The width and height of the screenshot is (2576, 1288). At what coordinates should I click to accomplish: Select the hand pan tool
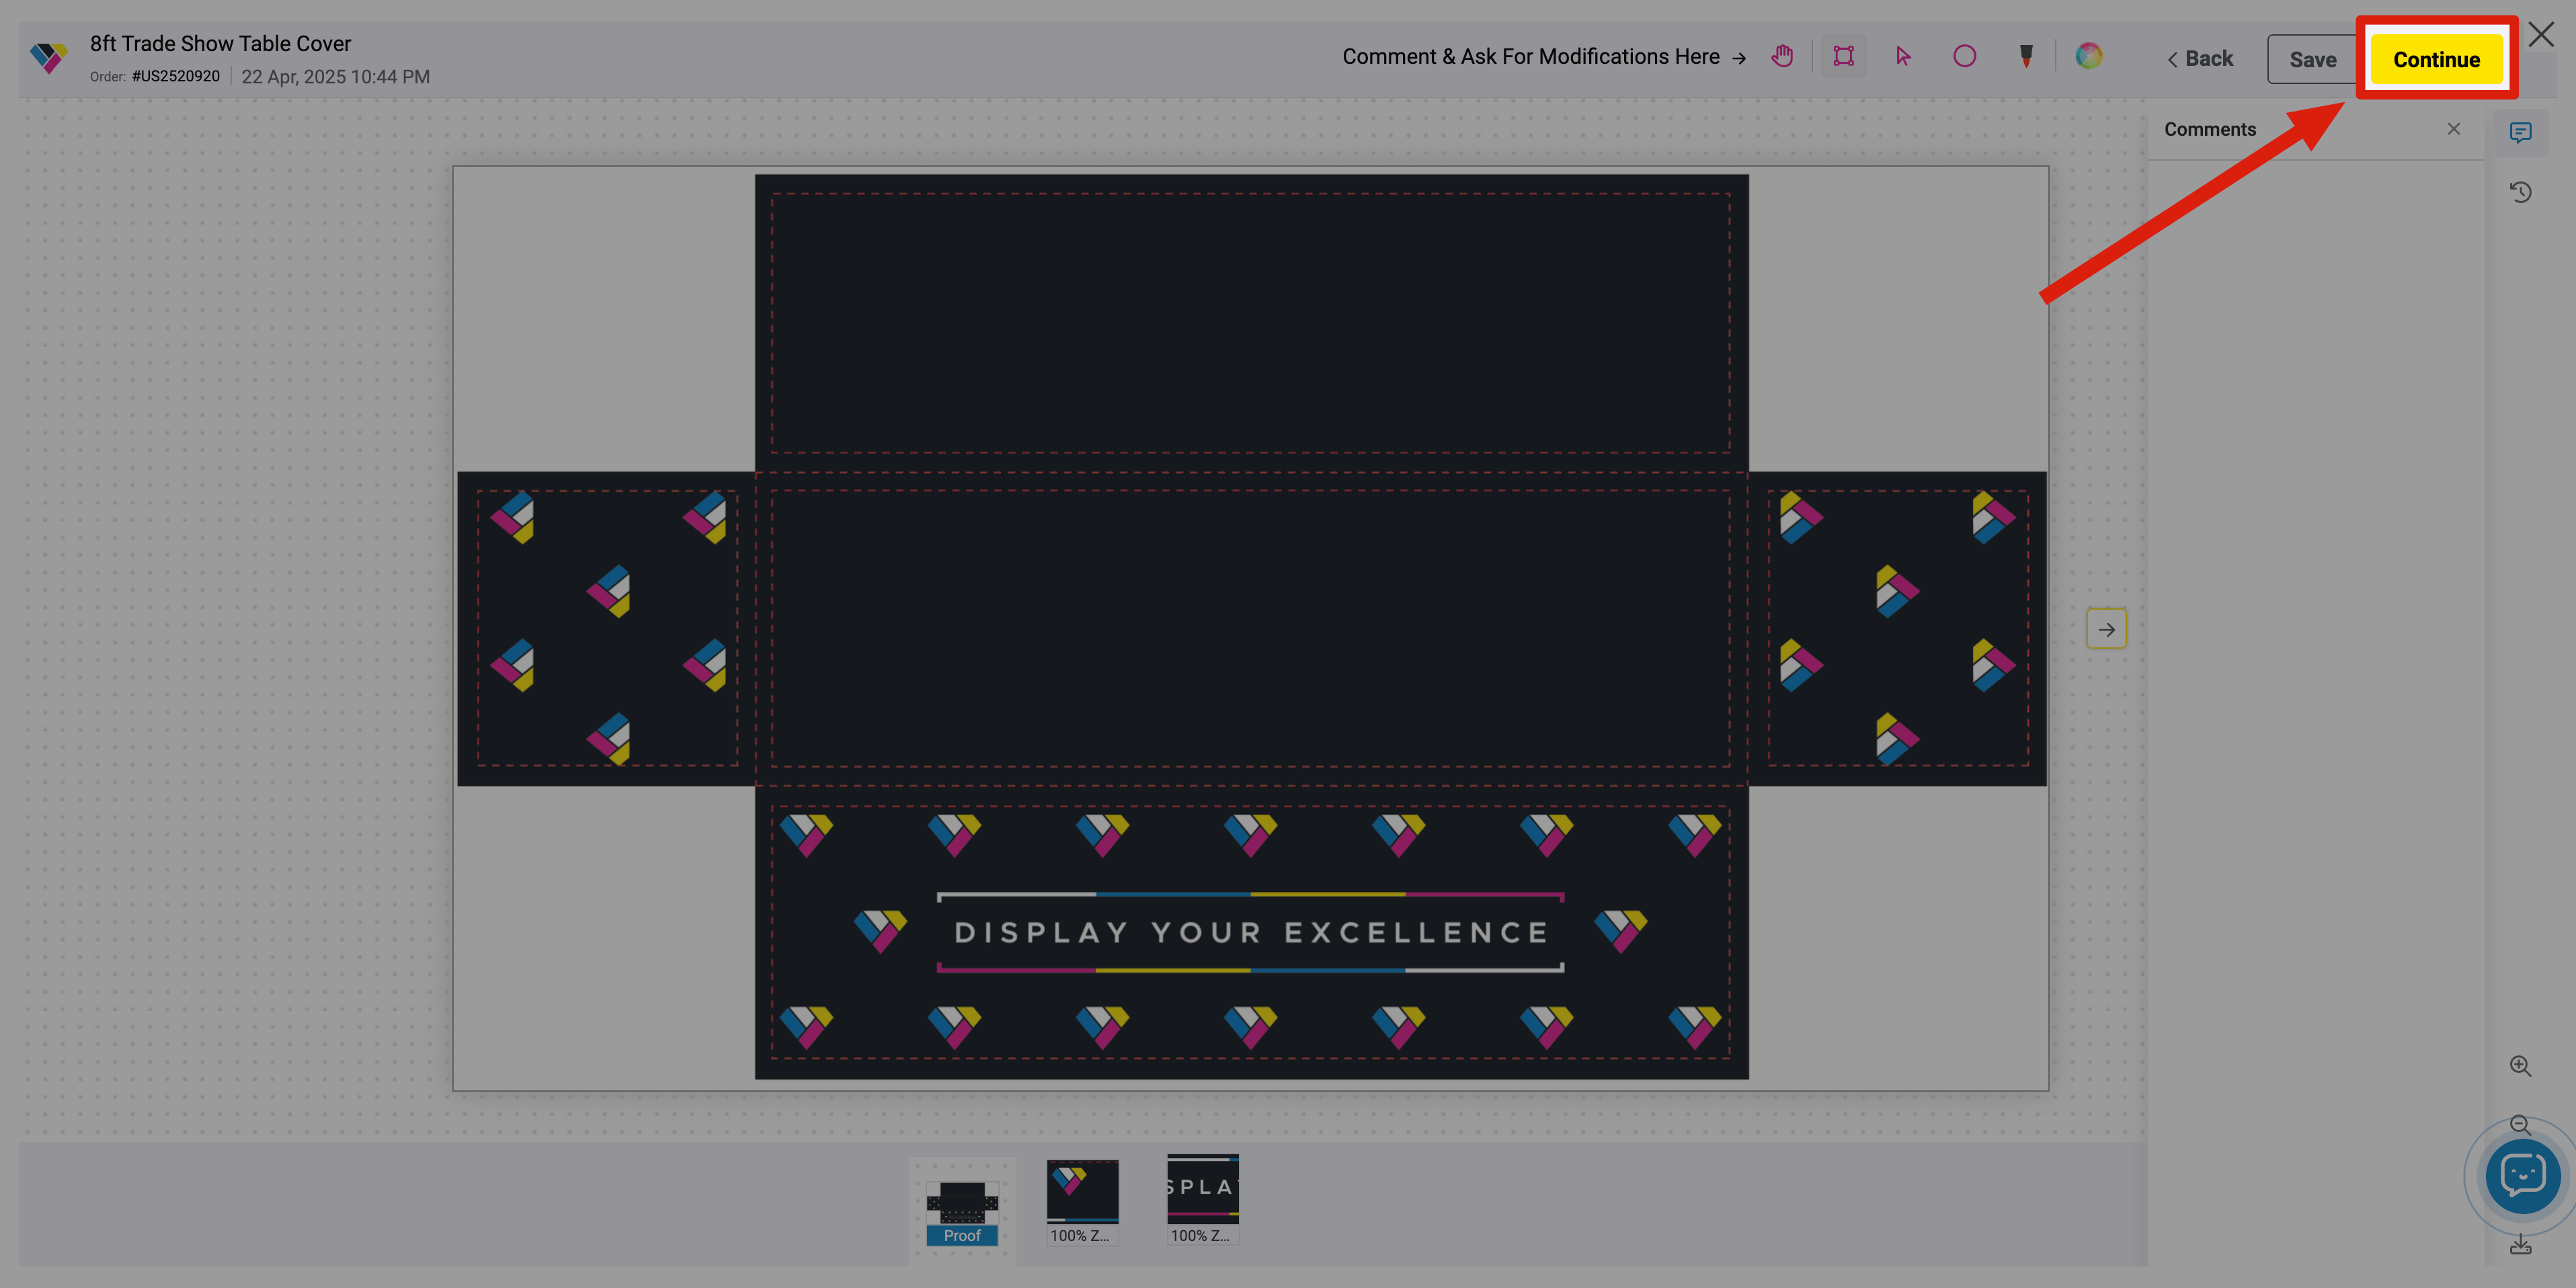tap(1782, 56)
